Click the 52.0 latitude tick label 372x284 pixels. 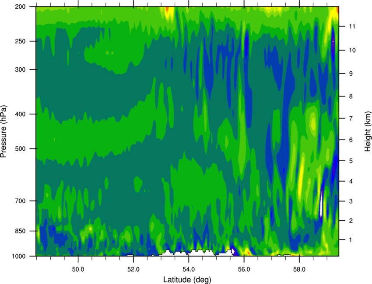133,270
